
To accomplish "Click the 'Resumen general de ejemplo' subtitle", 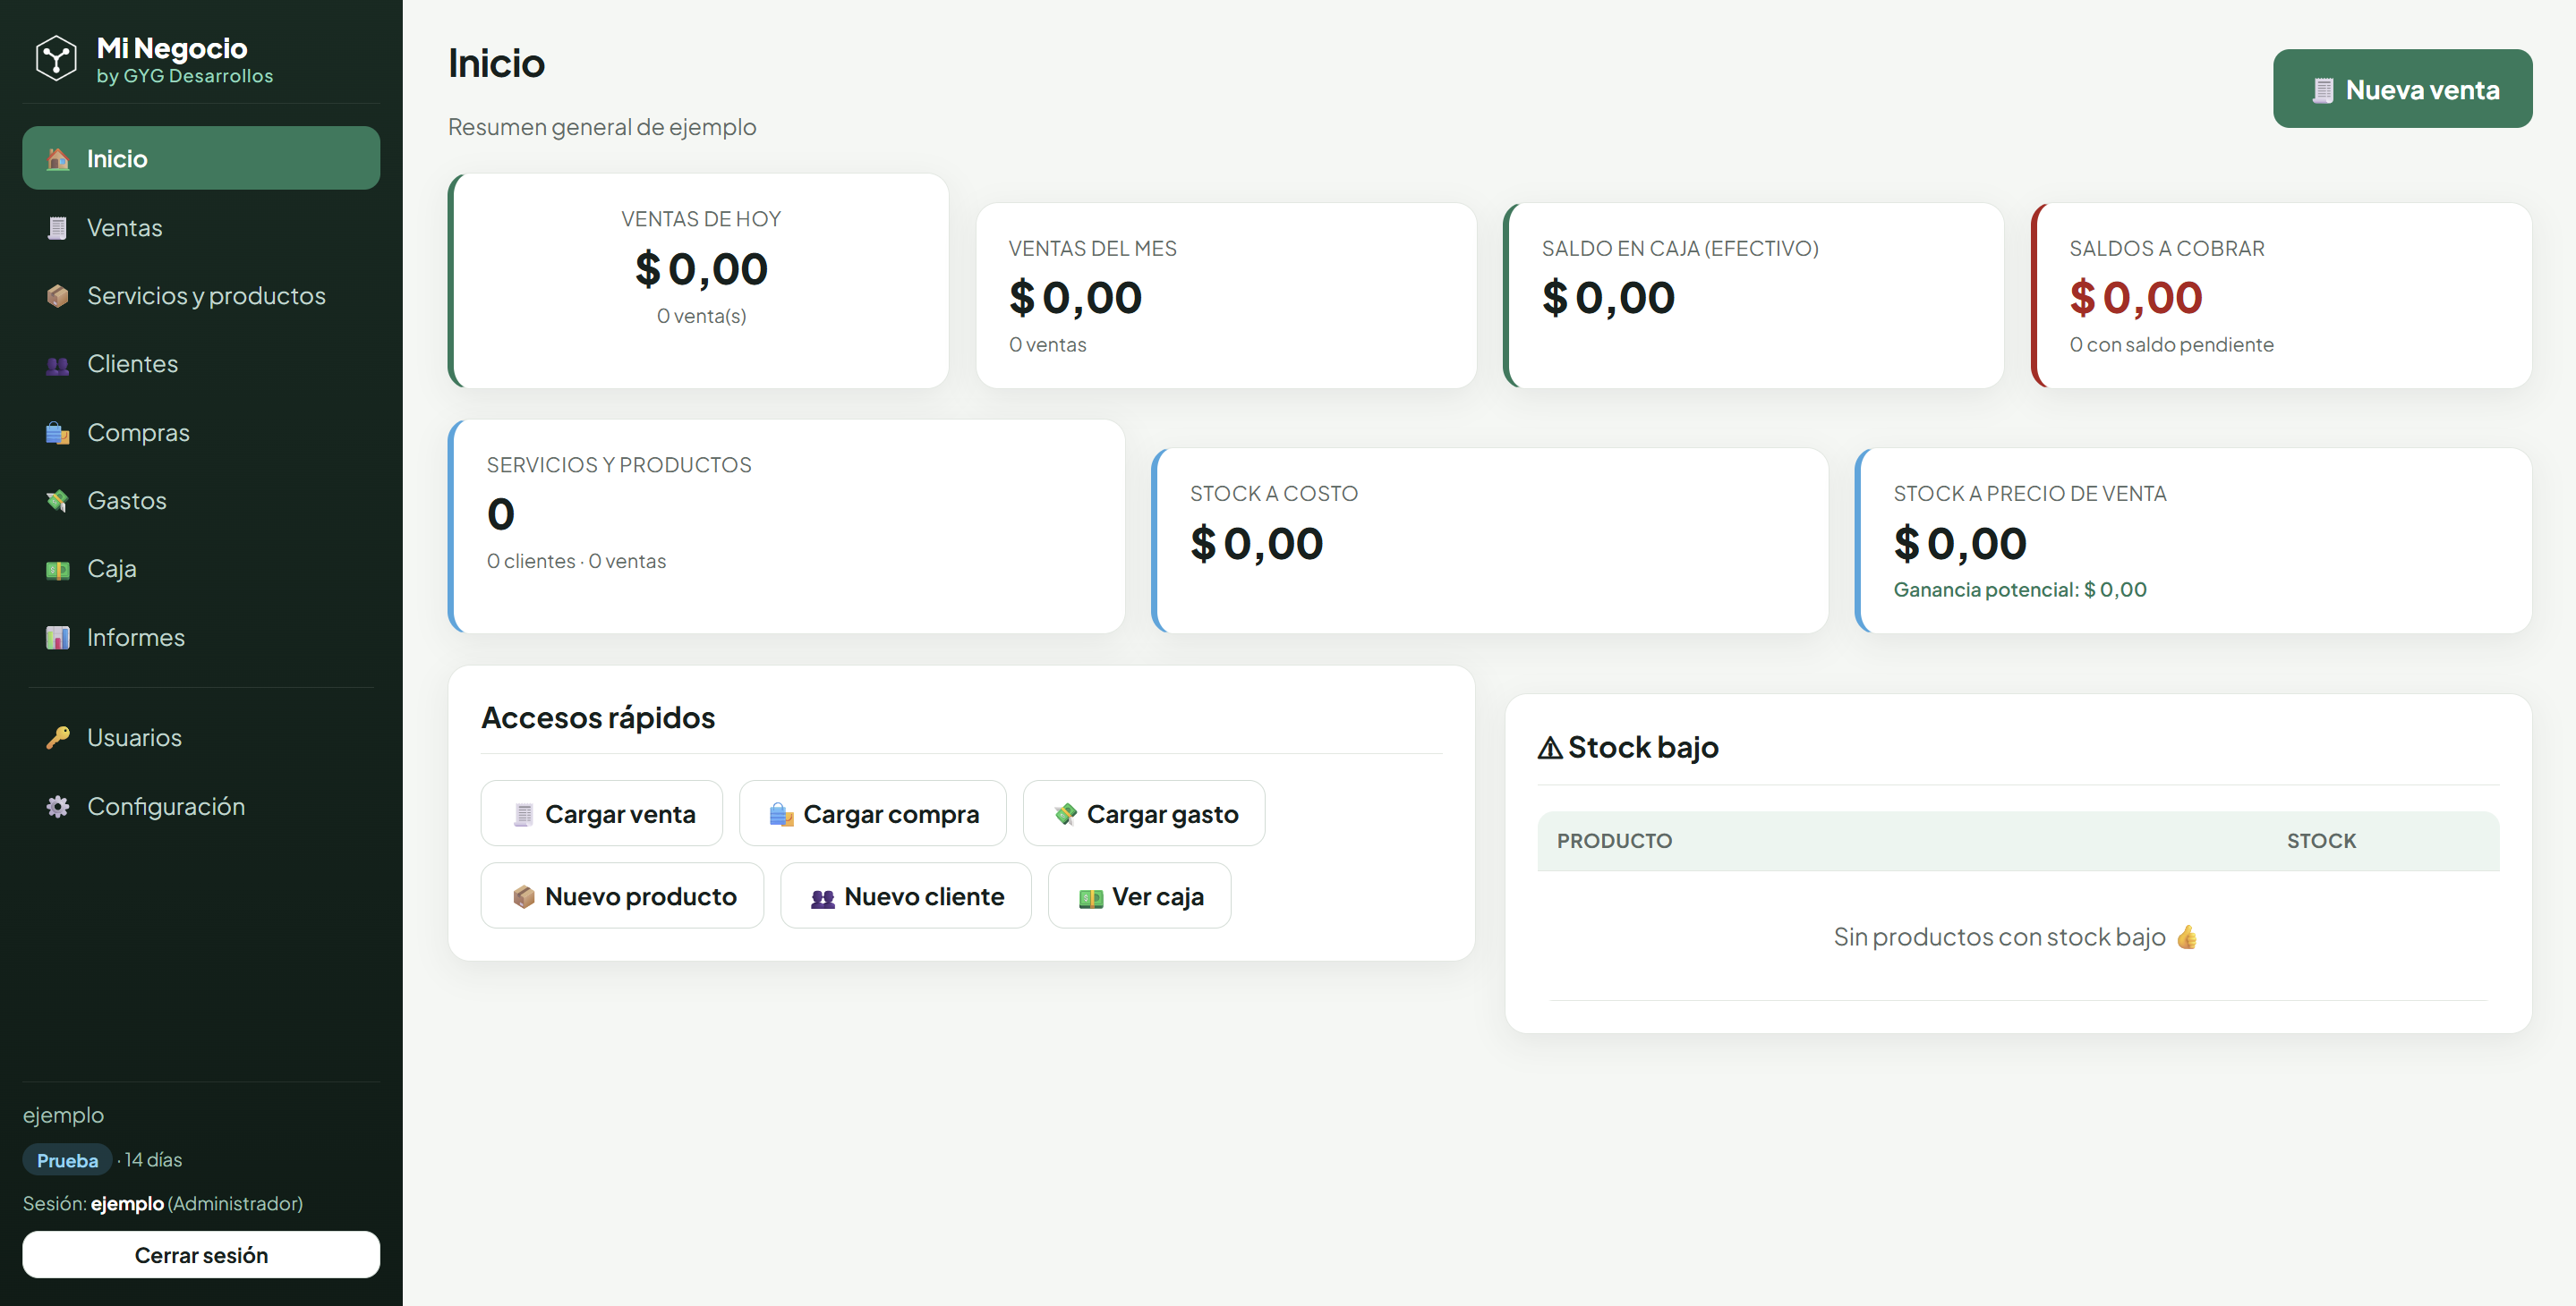I will tap(602, 127).
